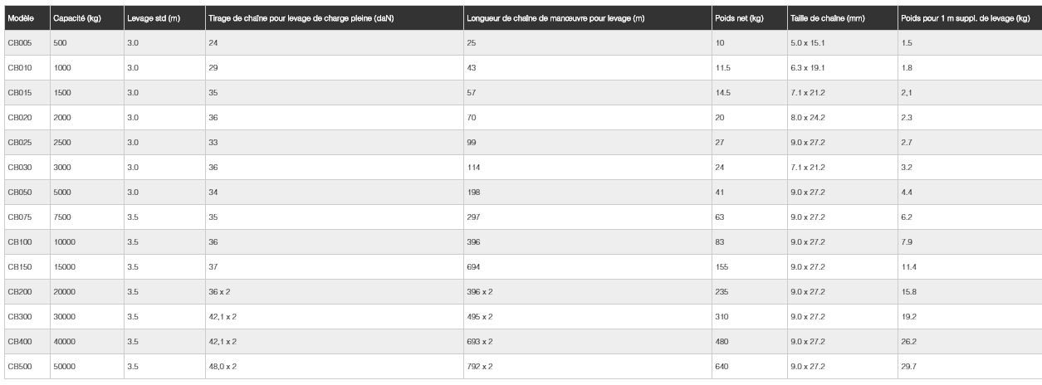This screenshot has width=1042, height=385.
Task: Select the 50000 capacity cell
Action: click(65, 366)
